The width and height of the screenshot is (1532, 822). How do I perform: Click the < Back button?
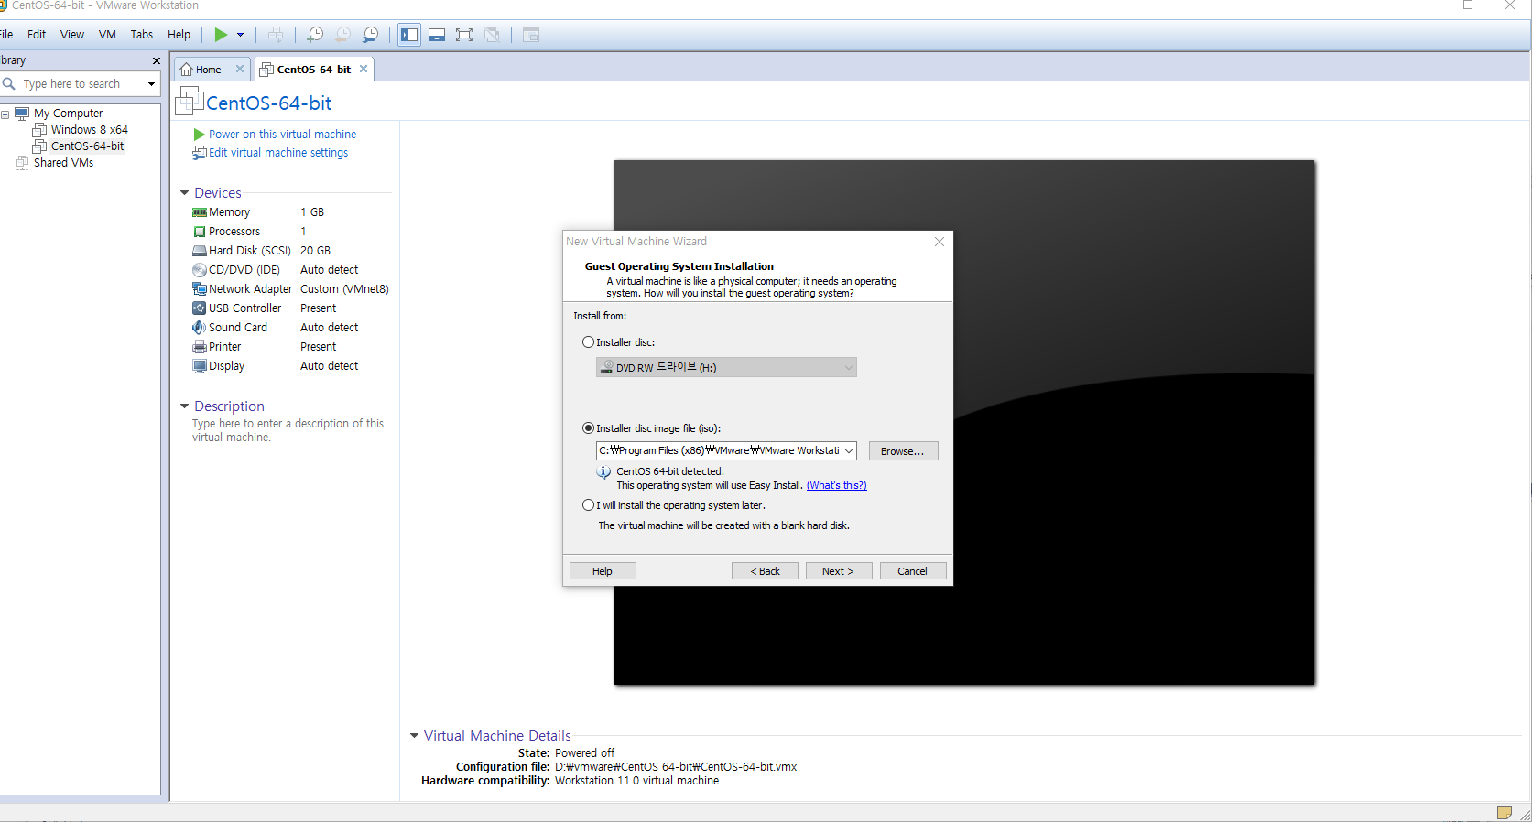[x=765, y=571]
